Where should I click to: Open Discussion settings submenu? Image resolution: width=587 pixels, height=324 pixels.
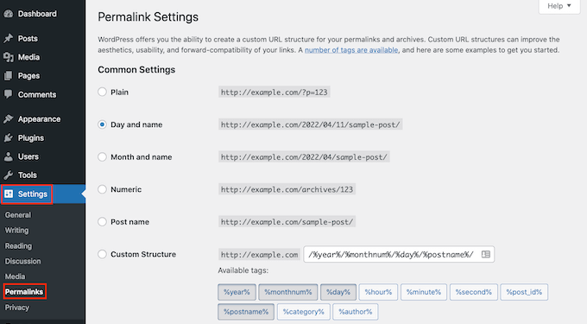click(22, 261)
